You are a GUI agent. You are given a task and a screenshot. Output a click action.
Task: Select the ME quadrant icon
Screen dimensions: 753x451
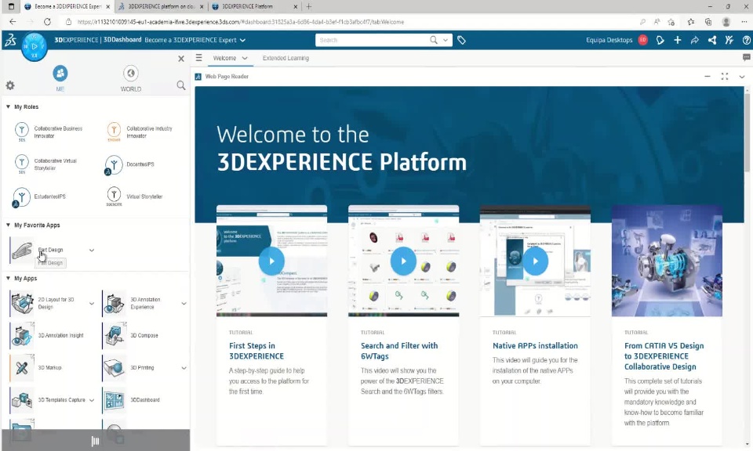[x=60, y=74]
